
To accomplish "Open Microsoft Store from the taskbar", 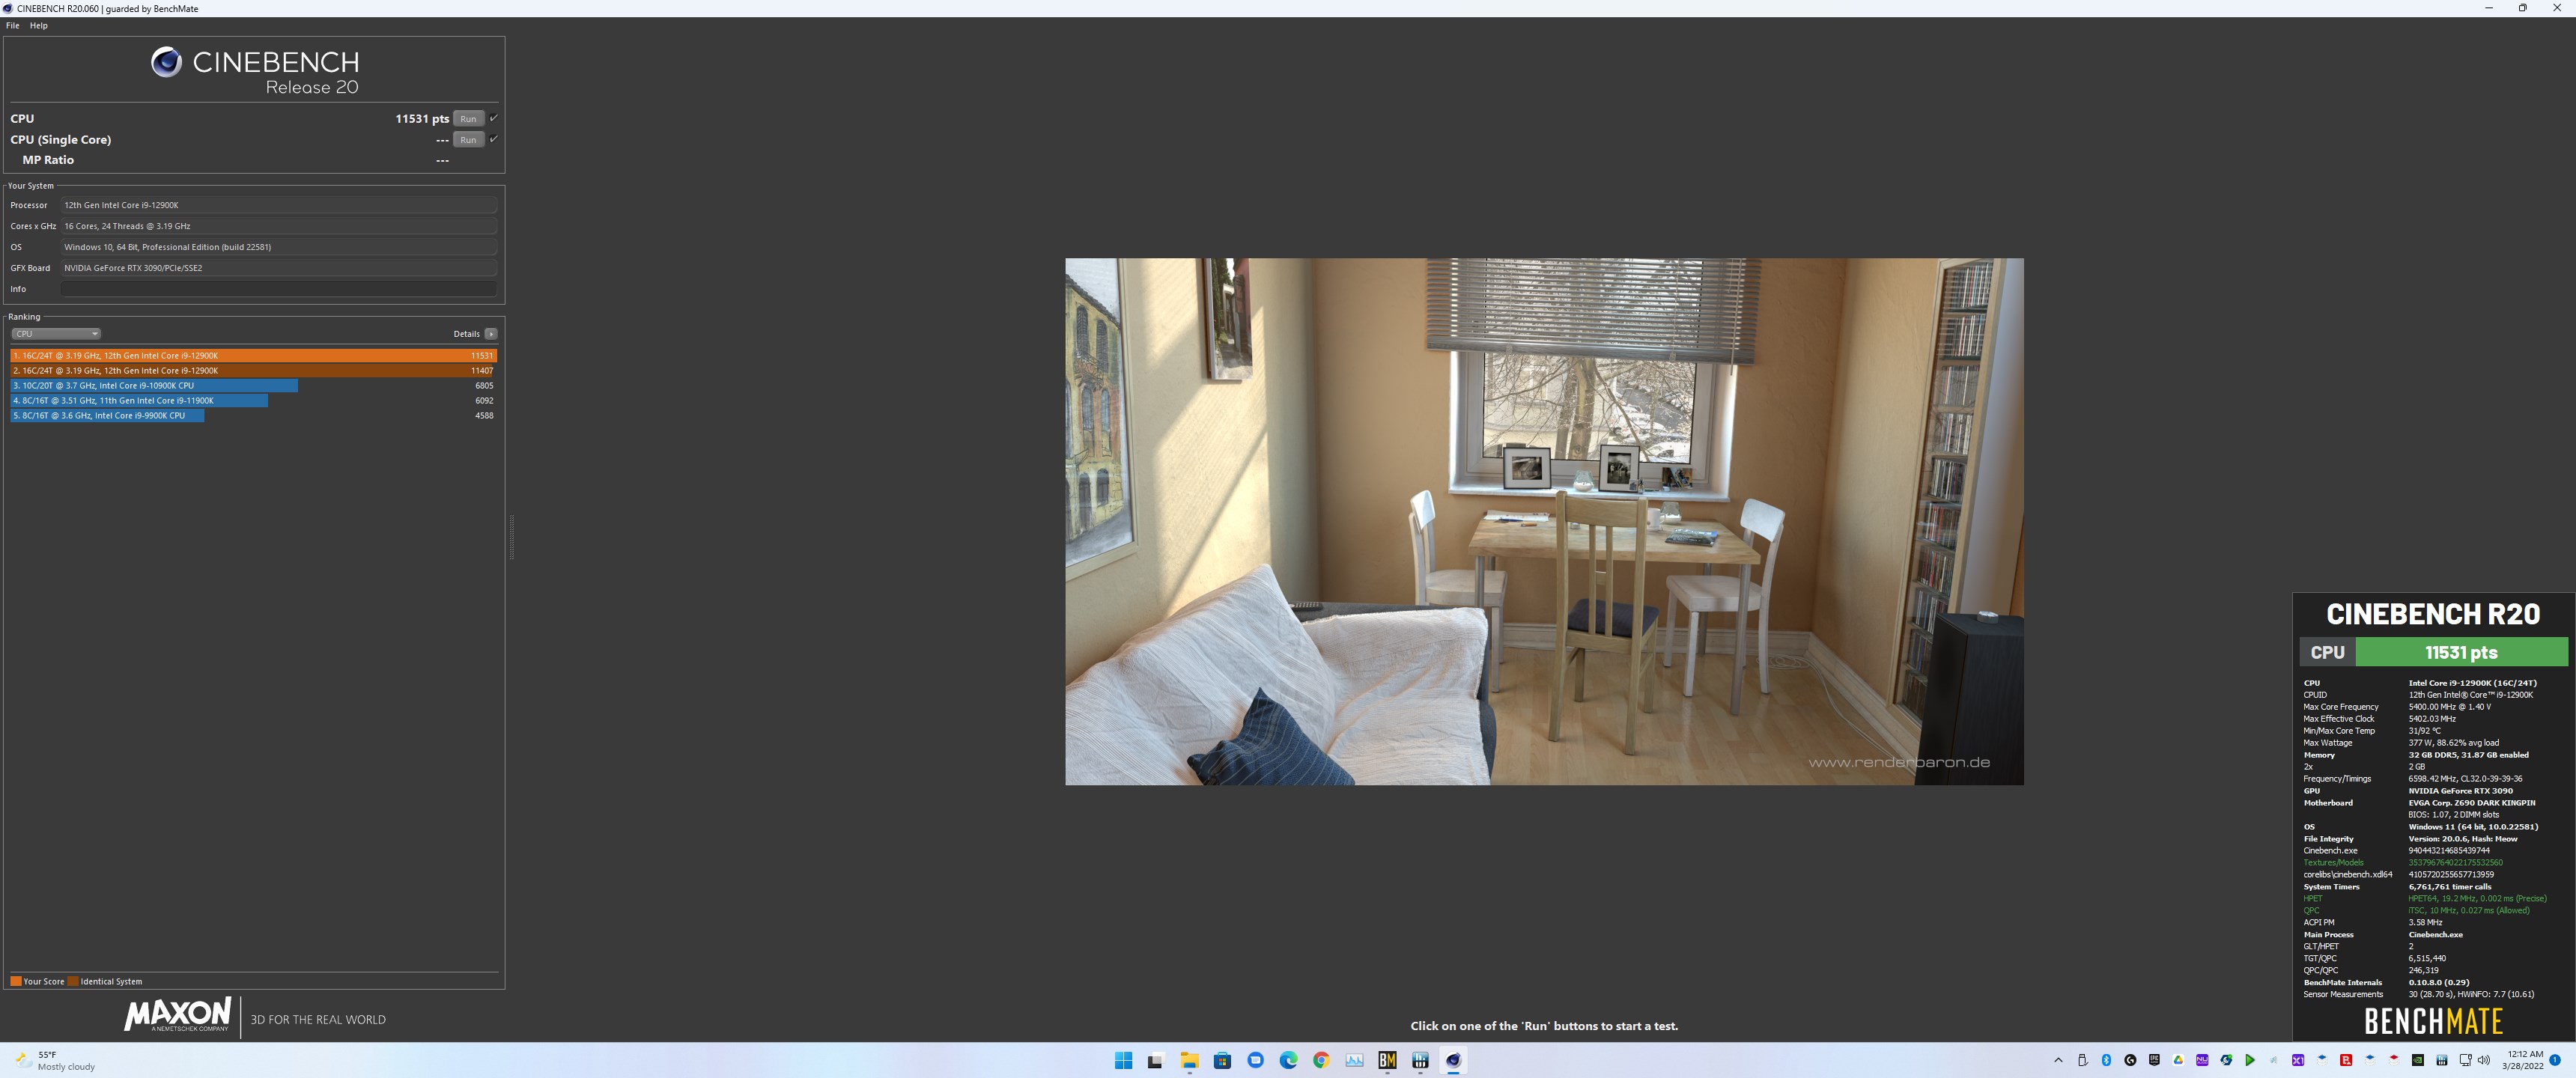I will pos(1222,1060).
